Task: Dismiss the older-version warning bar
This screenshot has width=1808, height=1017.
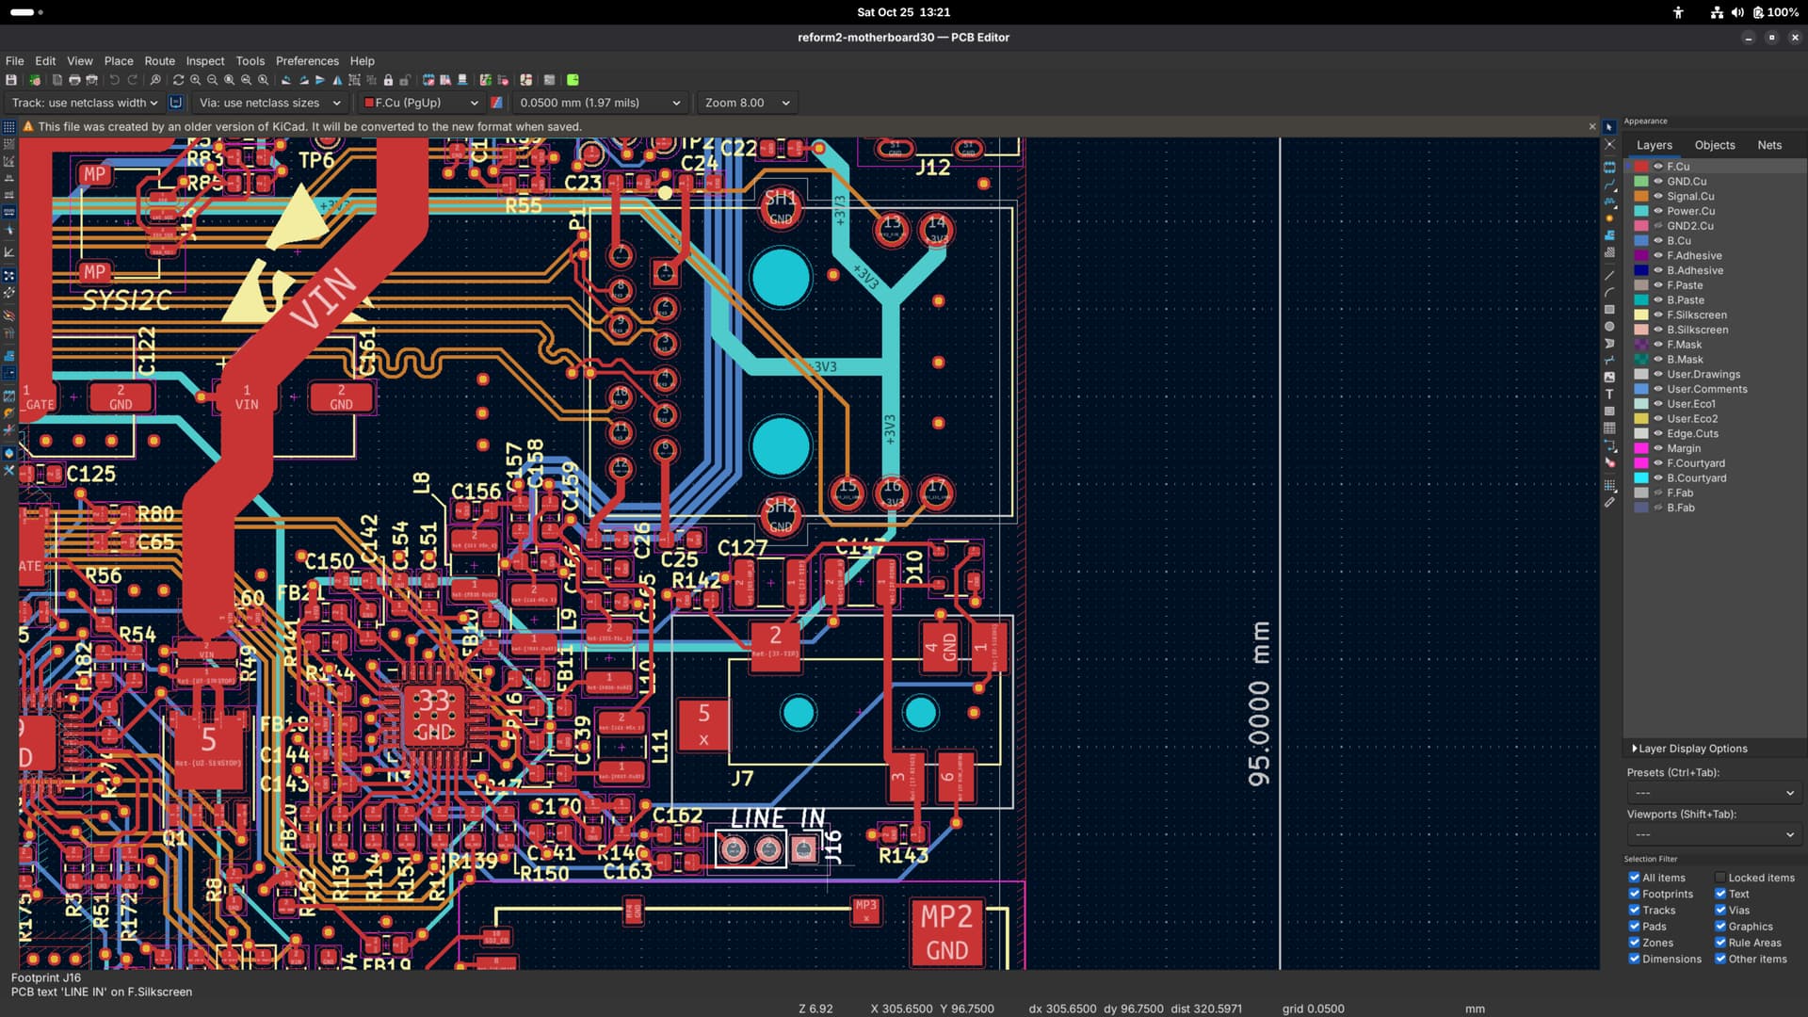Action: (1592, 126)
